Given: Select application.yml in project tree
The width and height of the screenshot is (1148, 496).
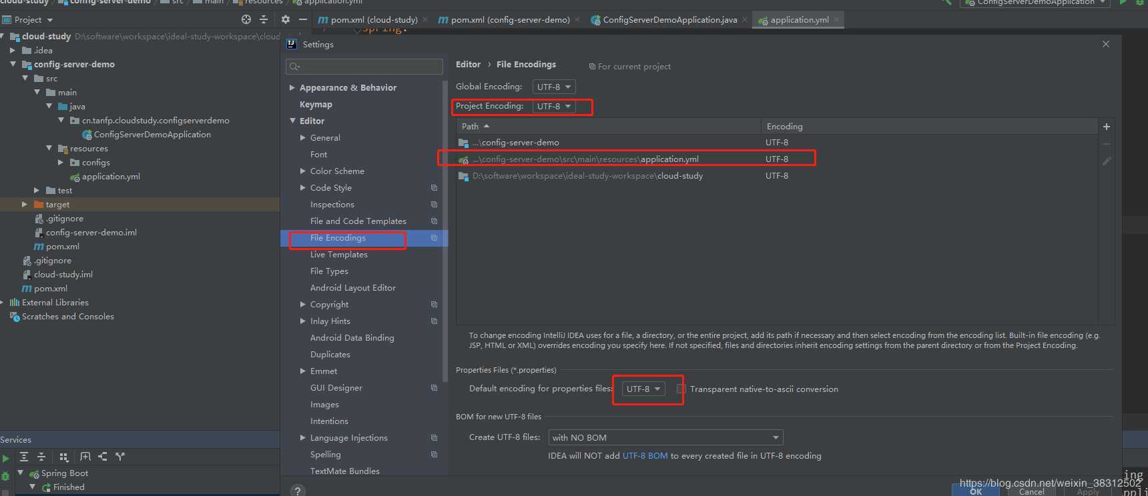Looking at the screenshot, I should pos(111,177).
